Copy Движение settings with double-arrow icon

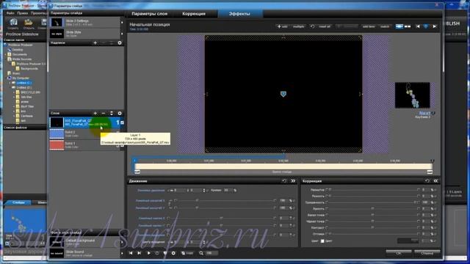point(293,181)
